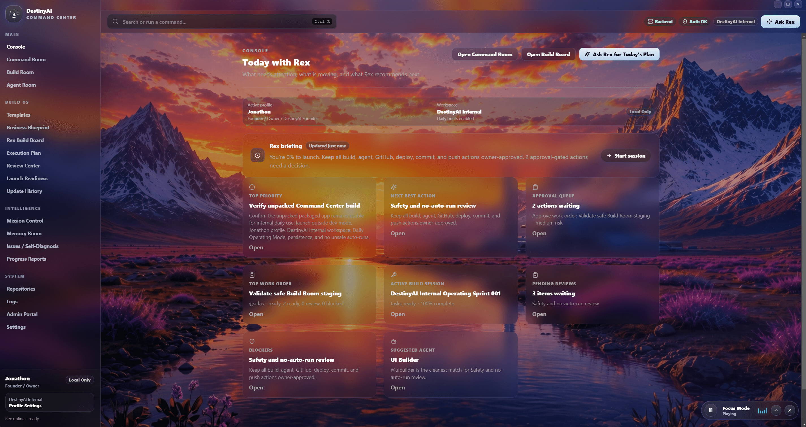
Task: Open Mission Control
Action: point(25,221)
